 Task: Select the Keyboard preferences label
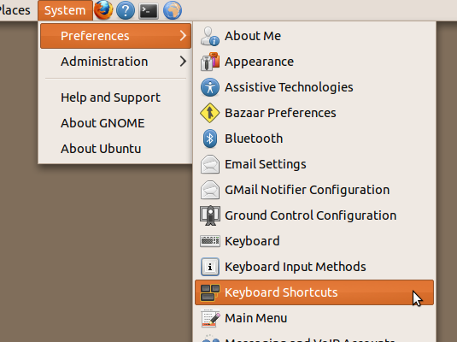pos(252,241)
